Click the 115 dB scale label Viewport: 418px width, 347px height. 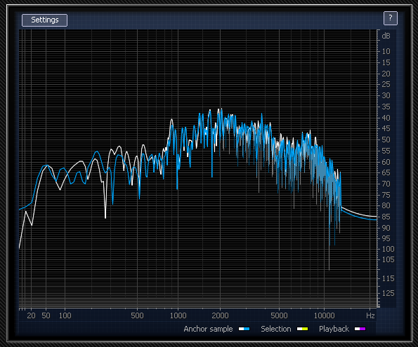coord(388,278)
